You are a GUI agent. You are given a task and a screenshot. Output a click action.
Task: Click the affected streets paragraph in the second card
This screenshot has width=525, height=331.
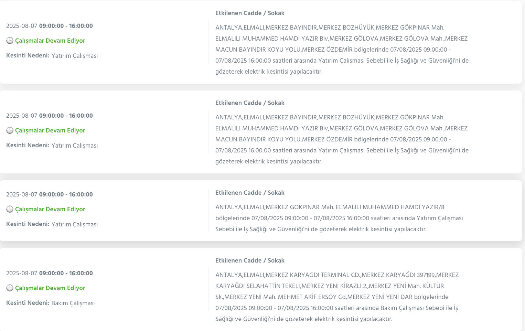(x=342, y=139)
